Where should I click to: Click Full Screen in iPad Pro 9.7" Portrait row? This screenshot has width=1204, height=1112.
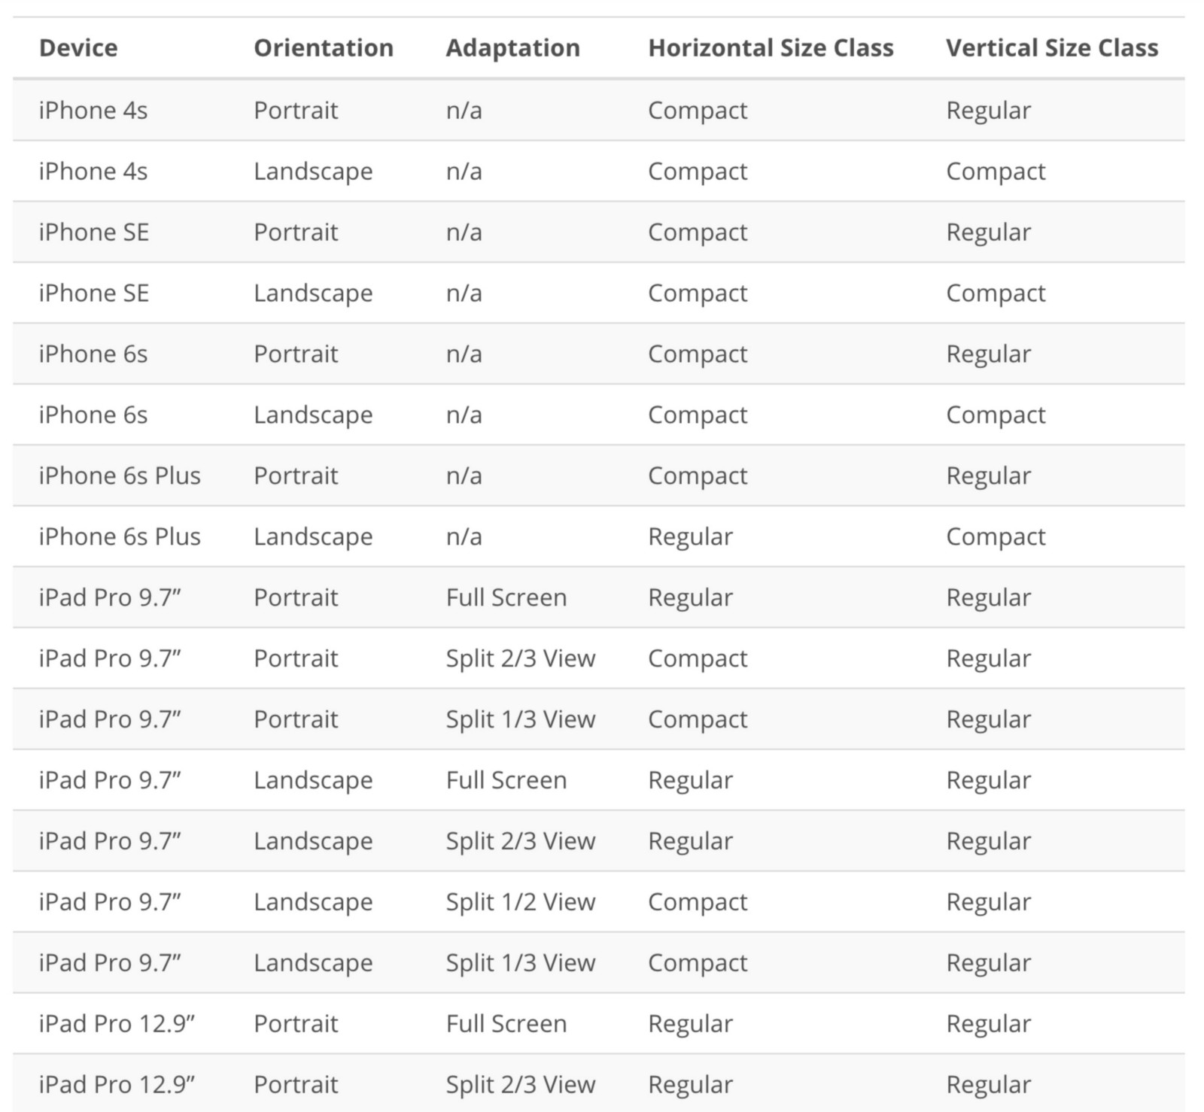click(506, 597)
